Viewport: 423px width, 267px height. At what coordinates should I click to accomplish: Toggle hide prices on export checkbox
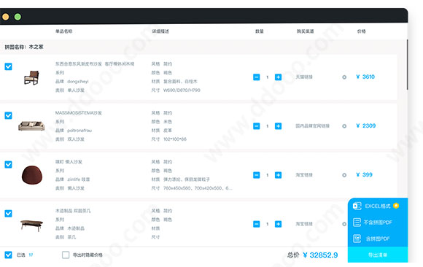[x=66, y=255]
